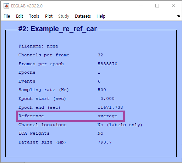The width and height of the screenshot is (182, 163).
Task: Click the 'Channel locations' label
Action: point(43,125)
